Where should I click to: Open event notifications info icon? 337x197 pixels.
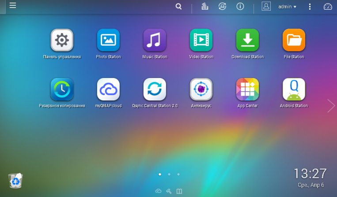[240, 7]
